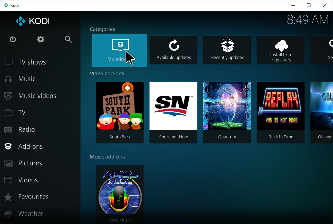
Task: Click the Add-ons open box icon
Action: coord(8,146)
